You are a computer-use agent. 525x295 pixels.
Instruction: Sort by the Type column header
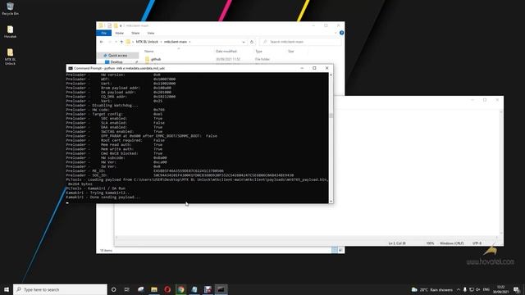point(259,51)
